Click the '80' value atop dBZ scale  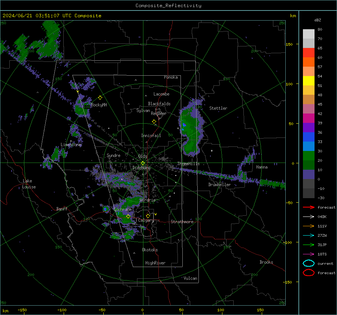point(320,30)
